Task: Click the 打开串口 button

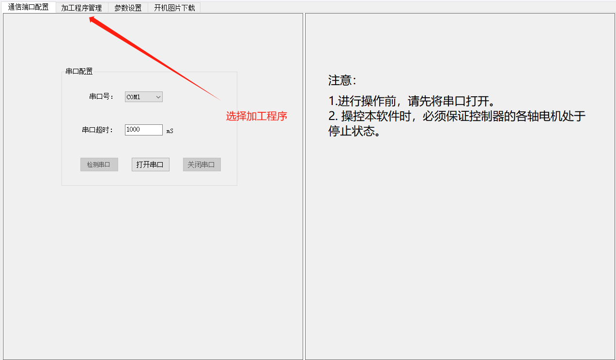Action: [150, 165]
